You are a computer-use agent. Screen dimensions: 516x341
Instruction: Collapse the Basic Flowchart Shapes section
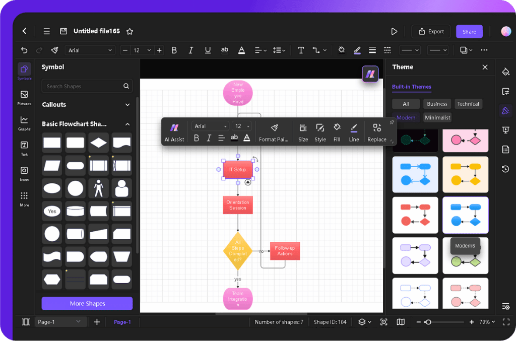pos(127,124)
